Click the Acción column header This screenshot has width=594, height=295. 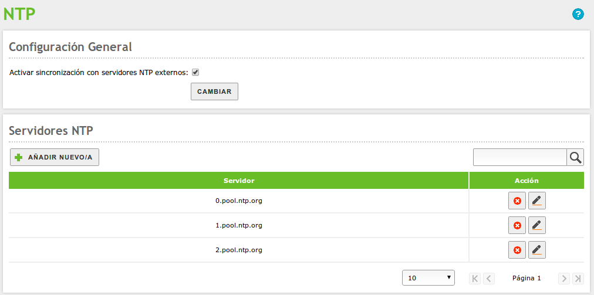click(526, 181)
